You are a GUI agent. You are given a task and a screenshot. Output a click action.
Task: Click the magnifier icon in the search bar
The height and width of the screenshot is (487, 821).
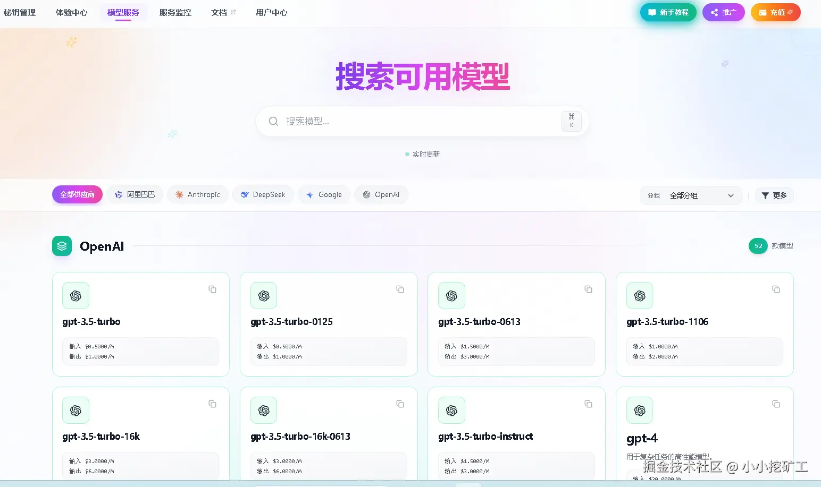273,121
